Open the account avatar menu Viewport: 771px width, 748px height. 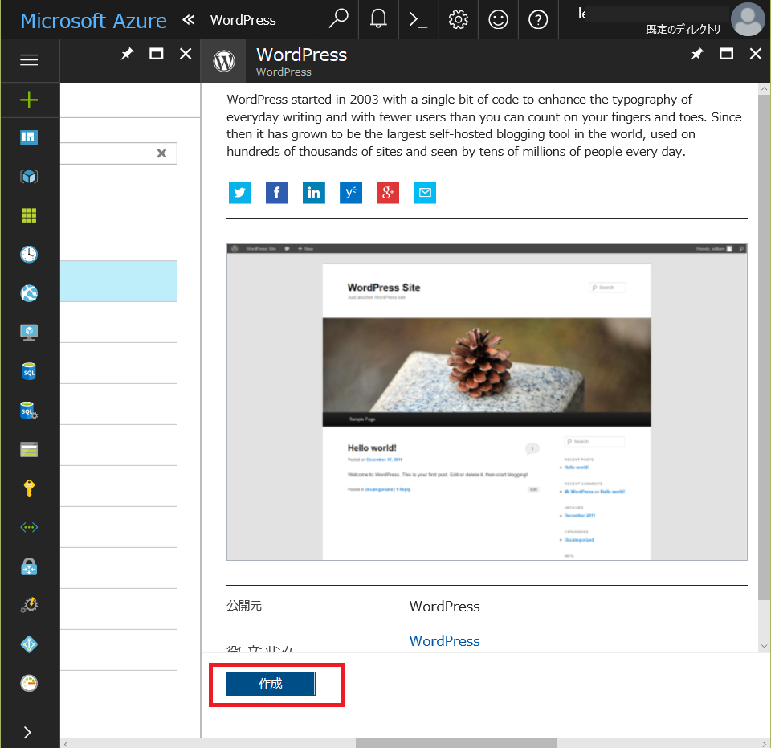coord(748,19)
